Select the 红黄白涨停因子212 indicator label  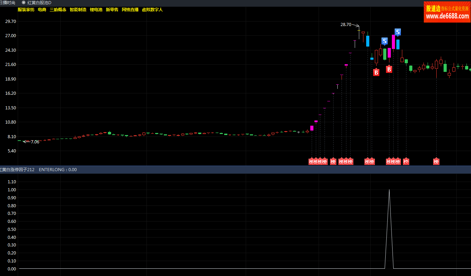[17, 170]
